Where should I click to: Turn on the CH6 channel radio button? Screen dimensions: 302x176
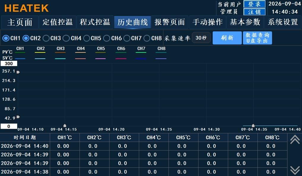coord(107,38)
